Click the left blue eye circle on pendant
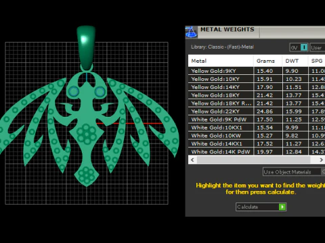This screenshot has width=325, height=243. point(74,92)
